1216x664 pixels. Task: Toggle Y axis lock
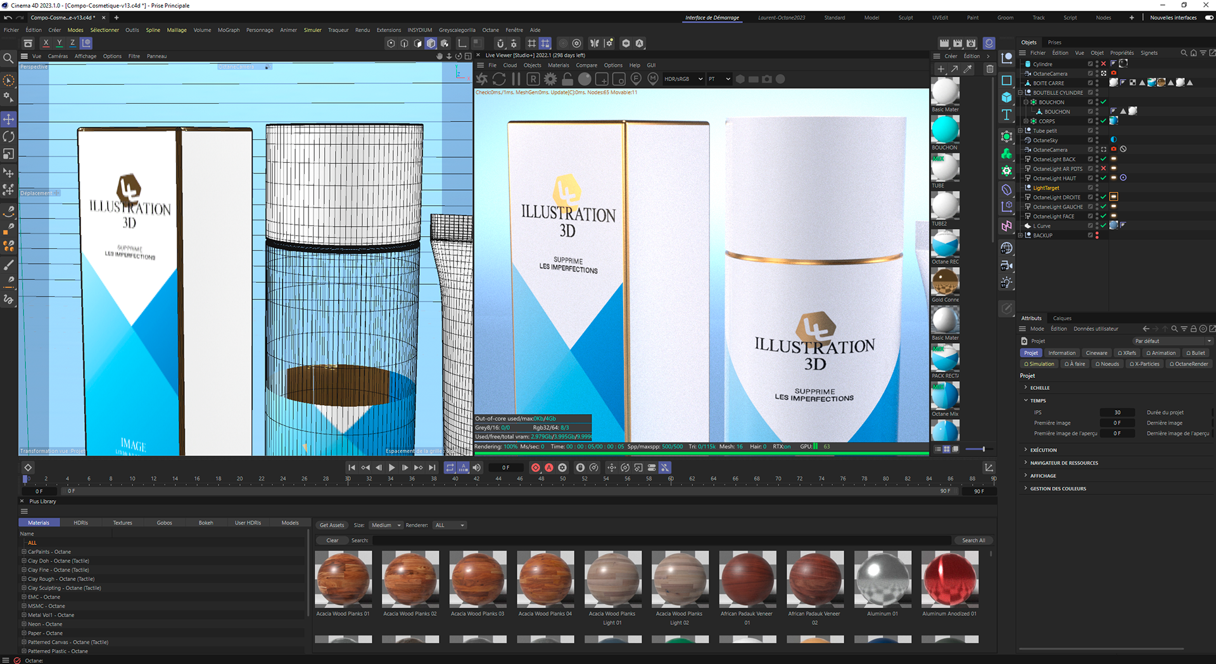pos(59,43)
